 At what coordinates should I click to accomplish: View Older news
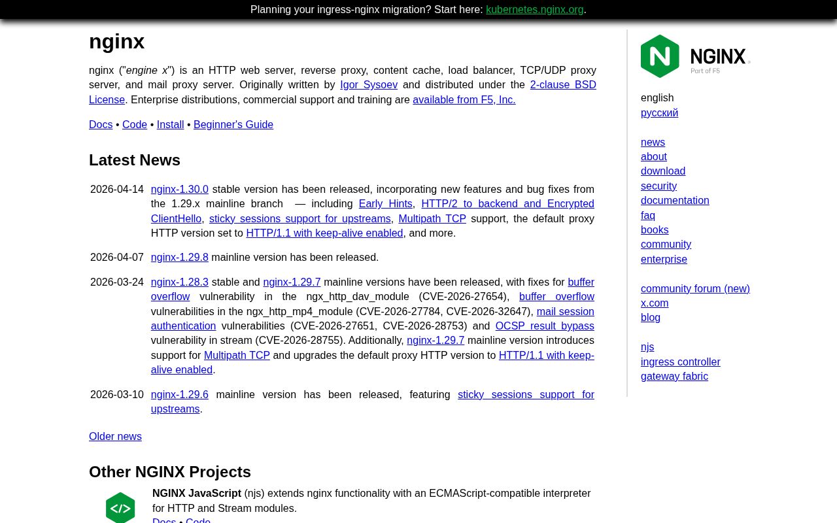click(x=115, y=436)
